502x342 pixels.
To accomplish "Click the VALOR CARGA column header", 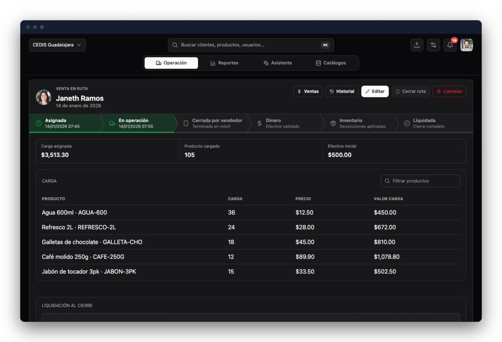I will click(x=388, y=199).
